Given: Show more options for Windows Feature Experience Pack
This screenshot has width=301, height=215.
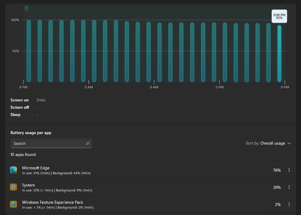Looking at the screenshot, I should tap(289, 204).
